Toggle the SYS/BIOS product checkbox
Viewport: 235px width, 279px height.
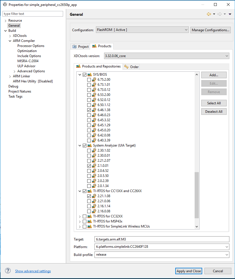(85, 75)
